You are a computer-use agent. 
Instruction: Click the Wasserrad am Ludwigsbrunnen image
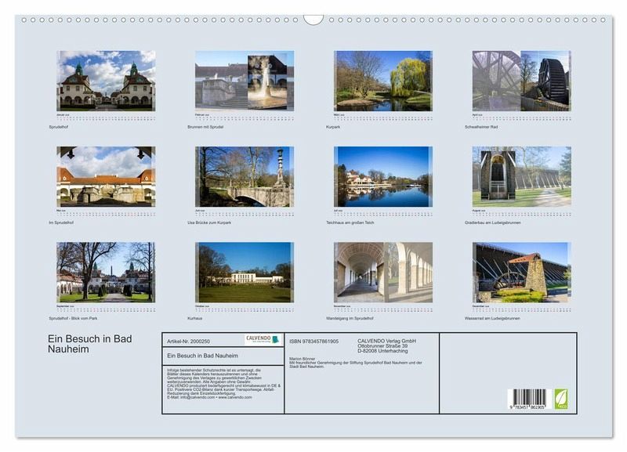point(521,271)
